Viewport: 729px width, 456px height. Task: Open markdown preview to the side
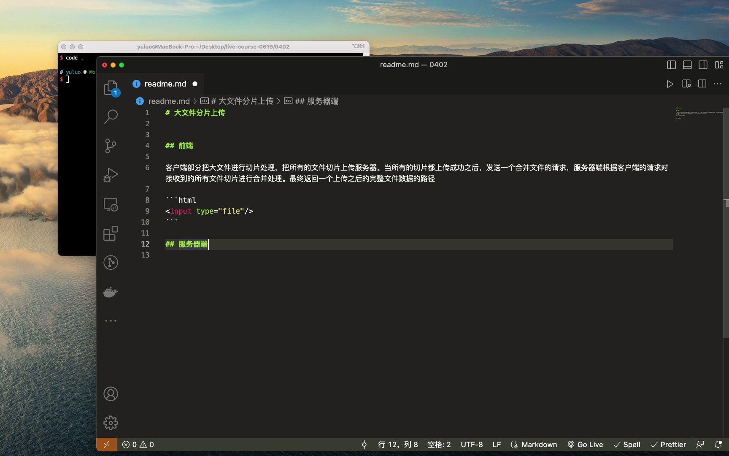pos(686,84)
